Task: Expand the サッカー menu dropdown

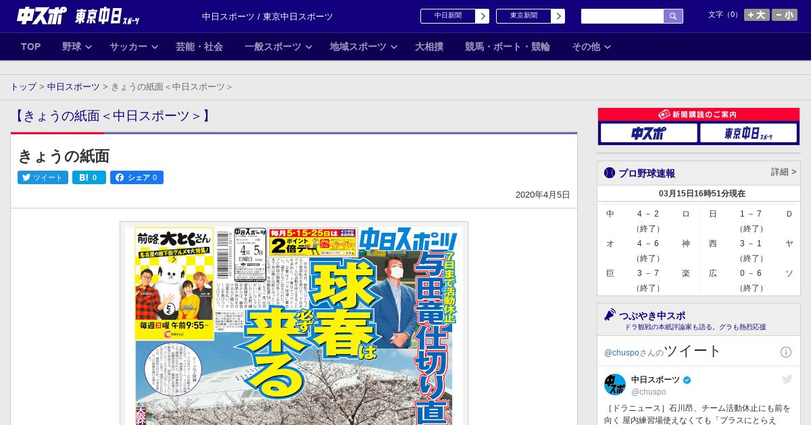Action: pyautogui.click(x=133, y=47)
